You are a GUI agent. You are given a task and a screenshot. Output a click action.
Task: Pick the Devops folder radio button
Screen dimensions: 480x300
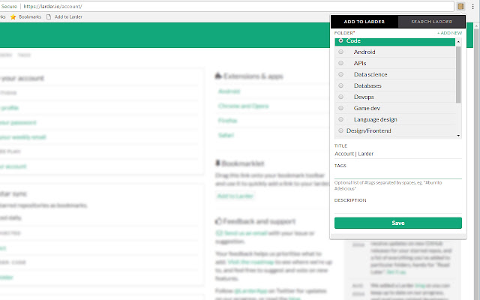(x=340, y=97)
